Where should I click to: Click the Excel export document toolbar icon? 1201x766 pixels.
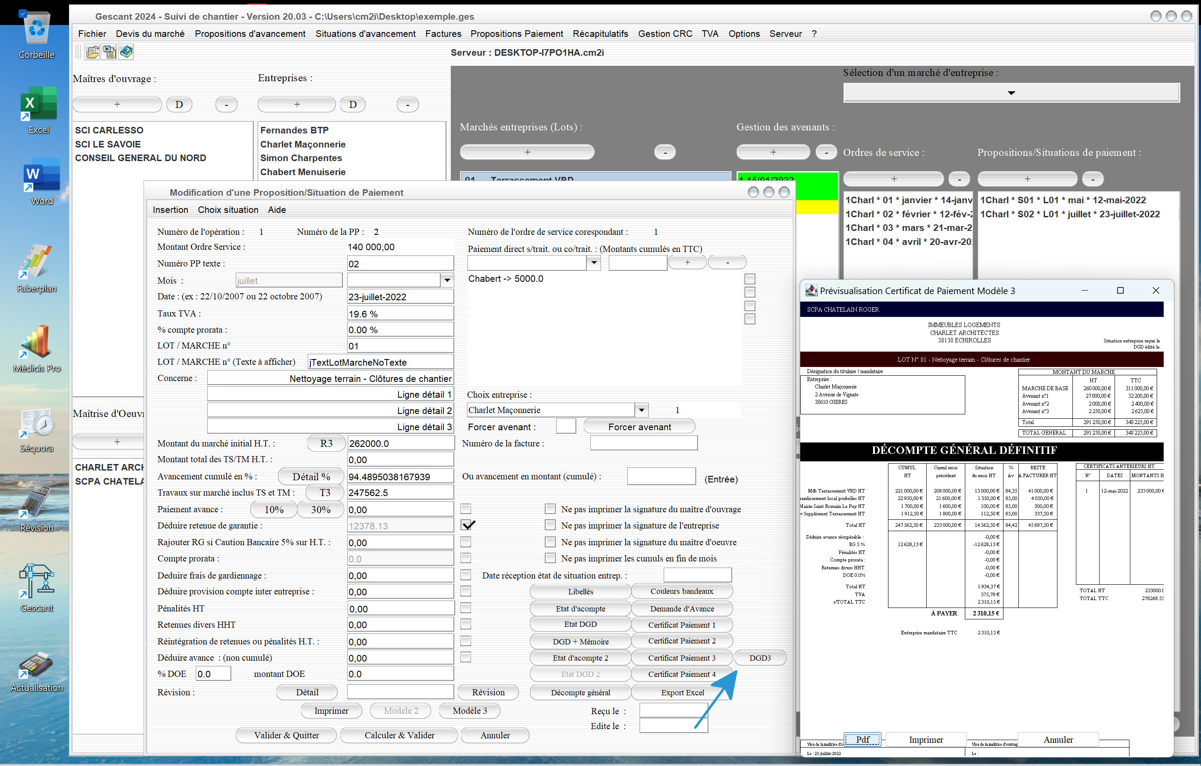click(x=109, y=52)
